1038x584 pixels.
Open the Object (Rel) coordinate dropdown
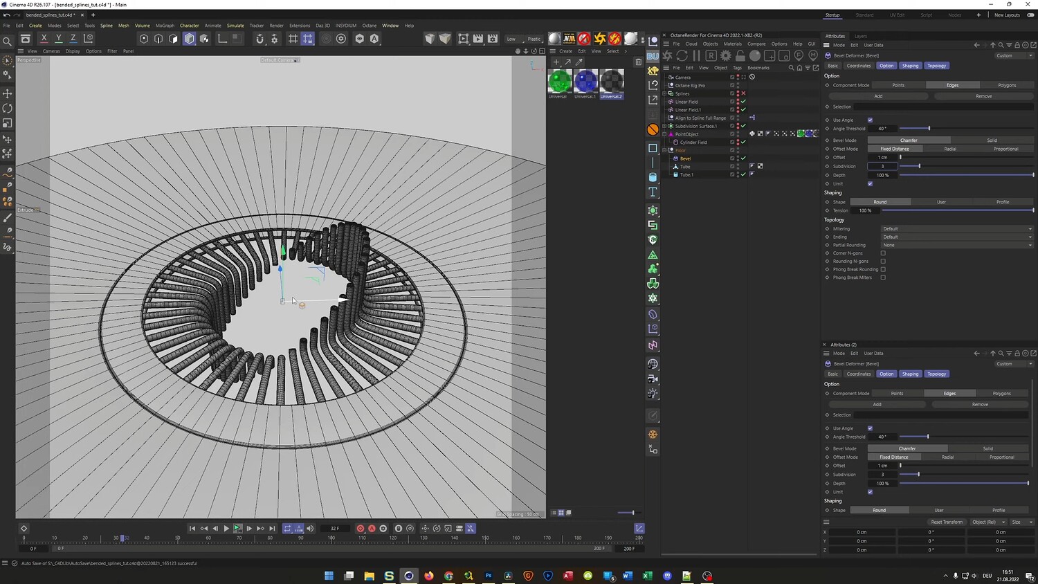coord(987,522)
